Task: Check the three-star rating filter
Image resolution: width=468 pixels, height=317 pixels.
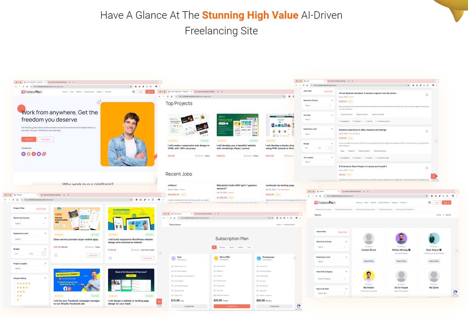Action: coord(15,292)
